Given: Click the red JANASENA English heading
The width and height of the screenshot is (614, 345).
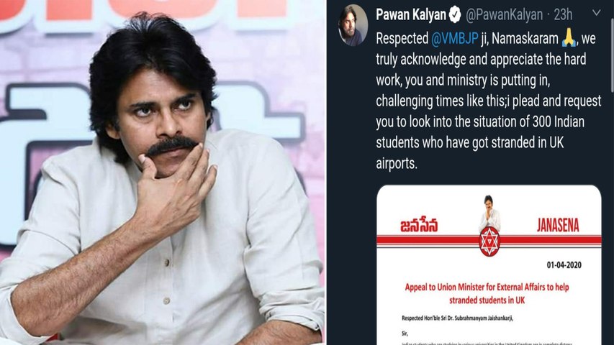Looking at the screenshot, I should tap(558, 225).
